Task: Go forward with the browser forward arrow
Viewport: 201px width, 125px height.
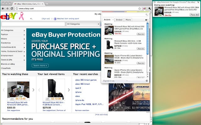Action: [8, 8]
